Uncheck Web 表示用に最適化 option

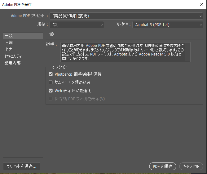(51, 91)
